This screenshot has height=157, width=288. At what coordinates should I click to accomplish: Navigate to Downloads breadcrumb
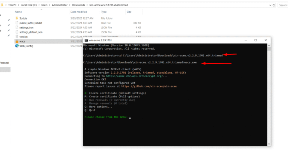point(78,5)
